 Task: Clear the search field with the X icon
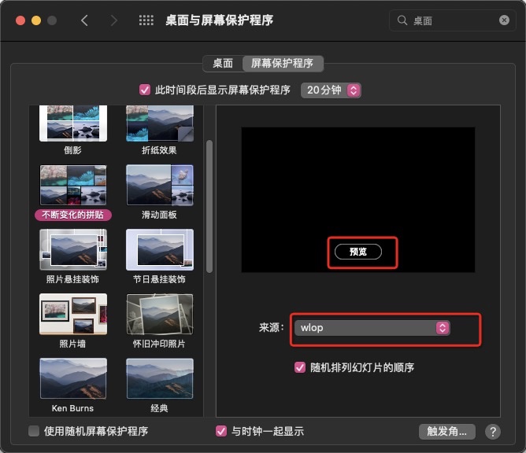coord(503,20)
